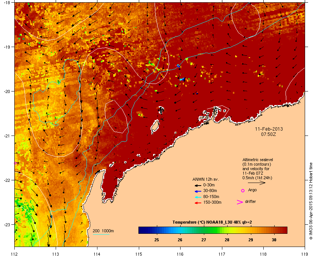The image size is (316, 256).
Task: Click the latitude axis label -21
Action: (7, 136)
